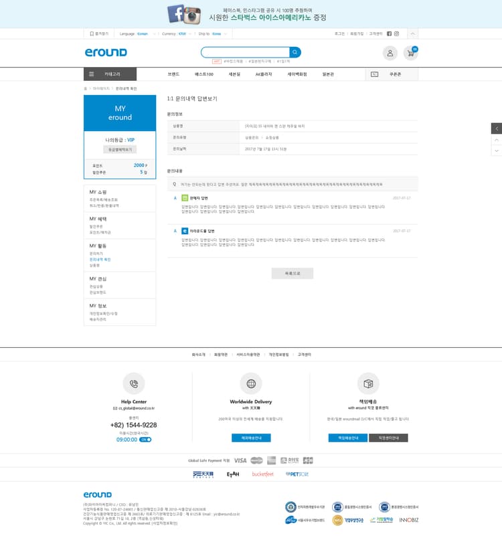The image size is (502, 544).
Task: Select the AK플라자 menu item
Action: 264,74
